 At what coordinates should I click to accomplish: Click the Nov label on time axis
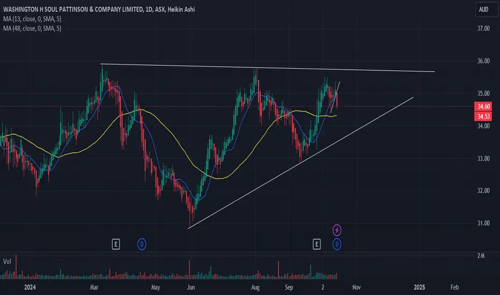(x=357, y=287)
